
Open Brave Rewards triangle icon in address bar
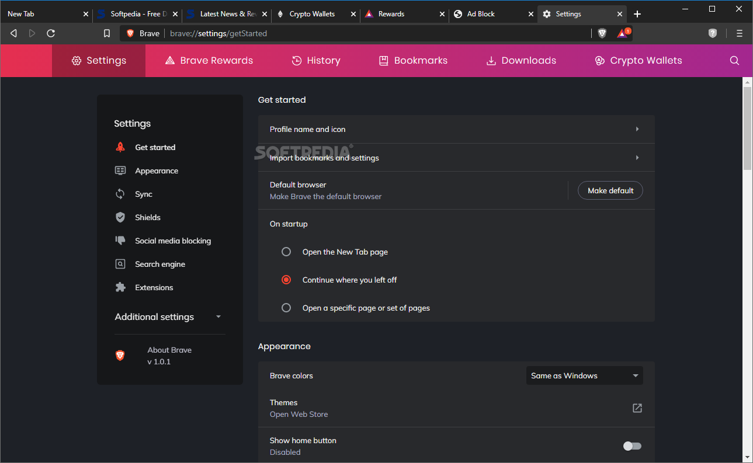622,33
